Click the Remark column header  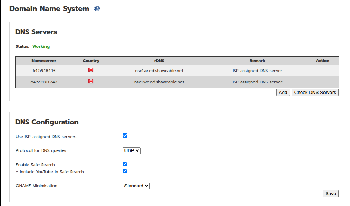point(257,61)
